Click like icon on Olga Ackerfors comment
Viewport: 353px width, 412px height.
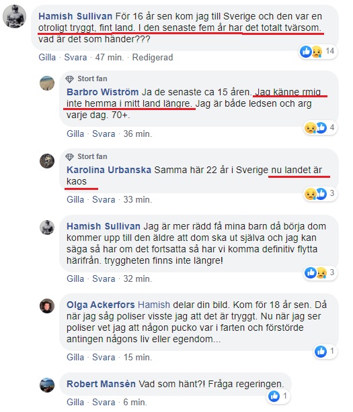click(321, 352)
